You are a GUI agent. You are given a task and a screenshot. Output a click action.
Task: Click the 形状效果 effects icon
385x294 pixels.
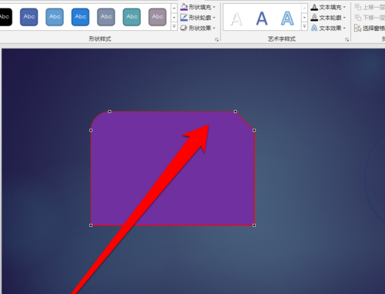[184, 28]
